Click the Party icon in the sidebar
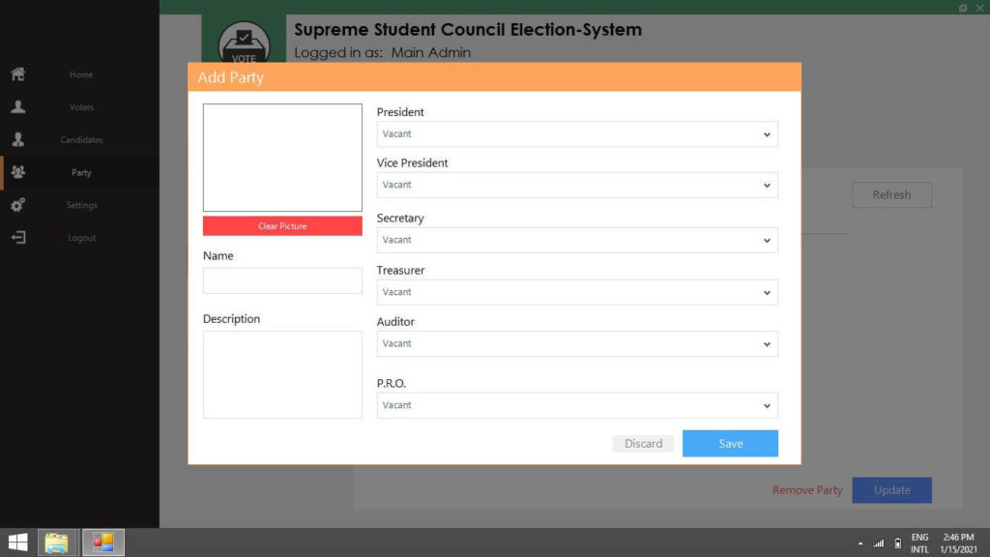Image resolution: width=990 pixels, height=557 pixels. point(17,172)
